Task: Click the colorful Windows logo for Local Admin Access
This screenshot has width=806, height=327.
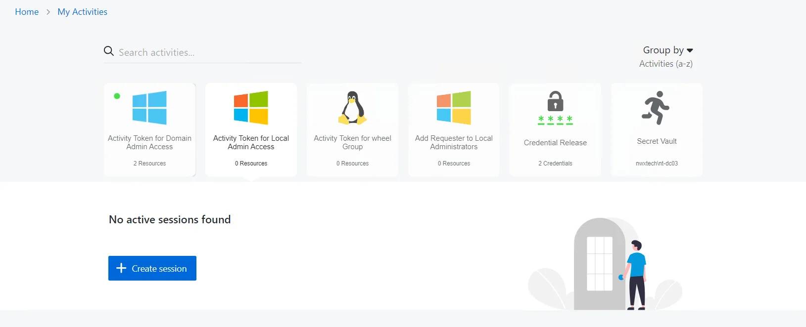Action: coord(251,108)
